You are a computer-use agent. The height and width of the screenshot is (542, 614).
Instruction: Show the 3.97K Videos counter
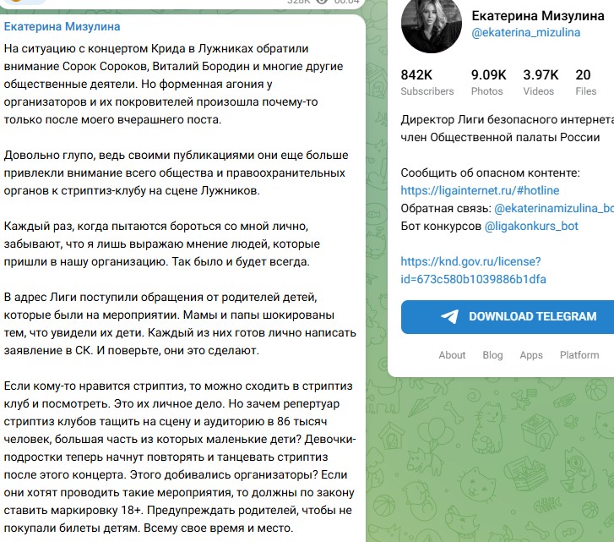[540, 82]
